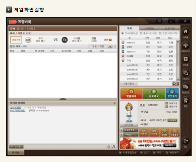Image resolution: width=196 pixels, height=162 pixels.
Task: Click the 맞춤대국 orange button
Action: coord(131,93)
